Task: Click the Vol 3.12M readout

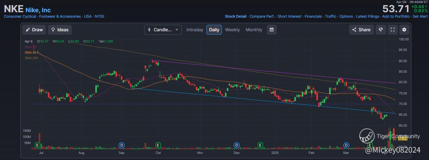Action: tap(106, 41)
